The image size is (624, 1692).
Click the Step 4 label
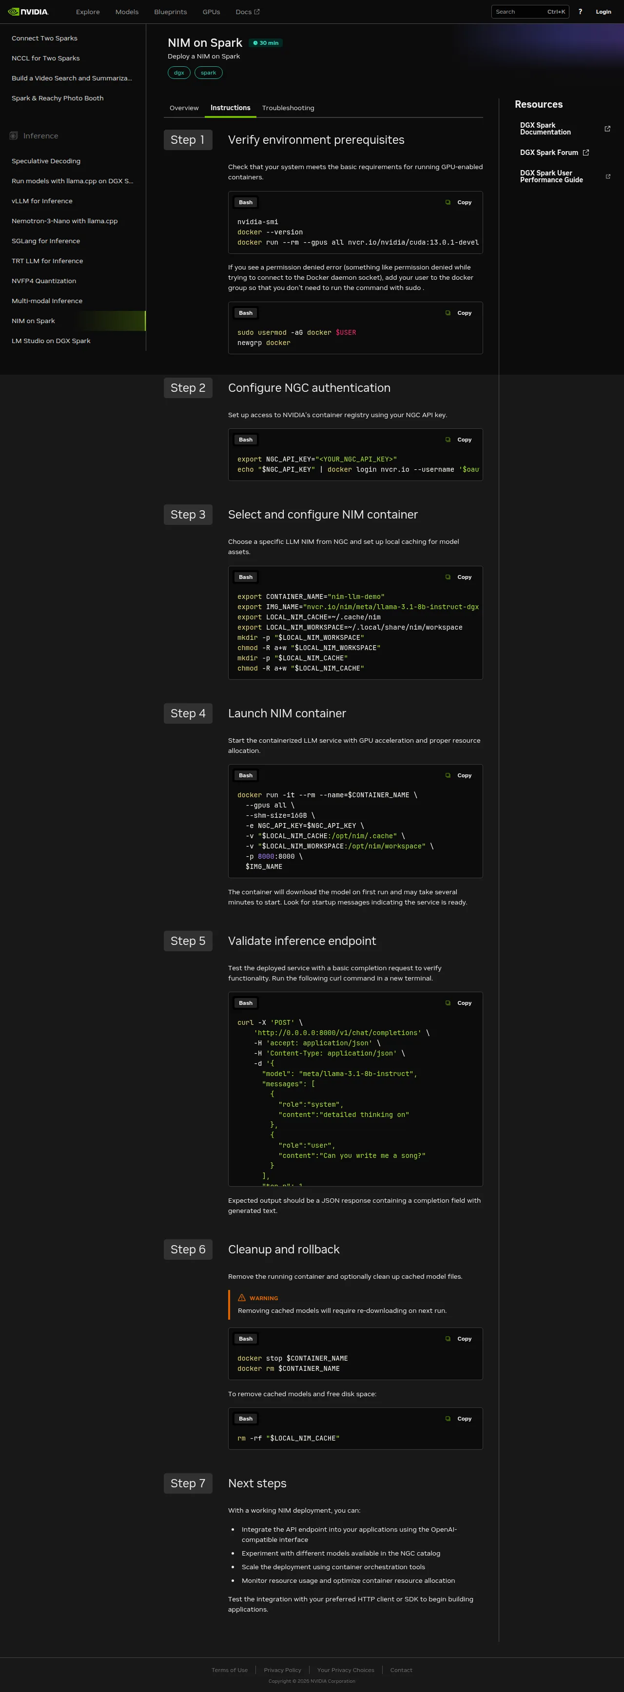tap(188, 713)
